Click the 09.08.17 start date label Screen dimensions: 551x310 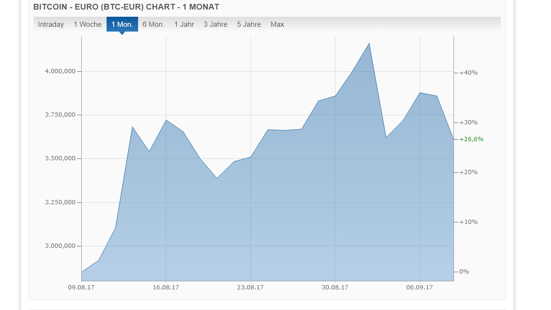(x=81, y=288)
